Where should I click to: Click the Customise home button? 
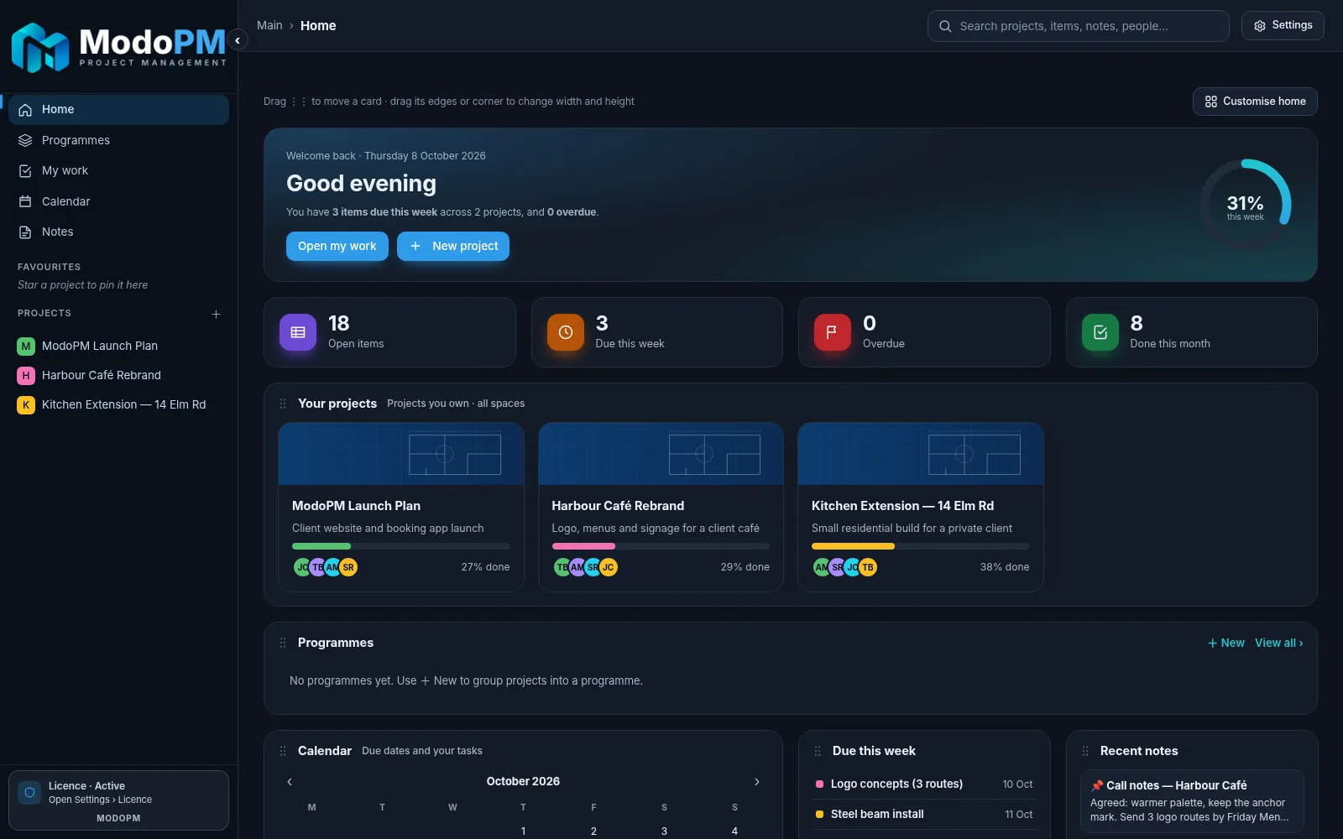point(1255,102)
